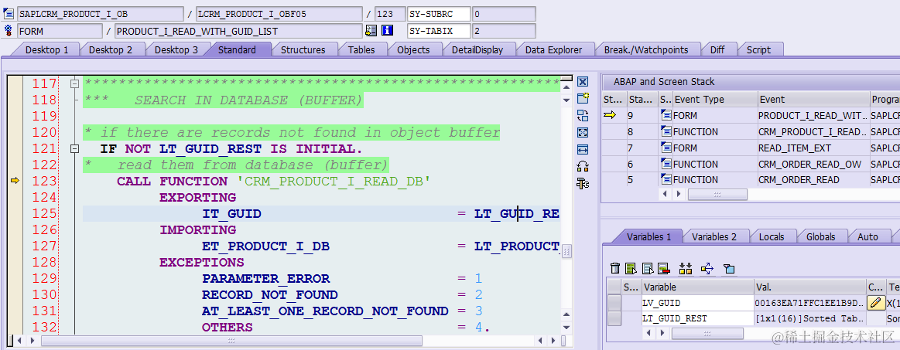This screenshot has height=350, width=900.
Task: Click RECORD_NOT_FOUND in line 130
Action: click(270, 295)
